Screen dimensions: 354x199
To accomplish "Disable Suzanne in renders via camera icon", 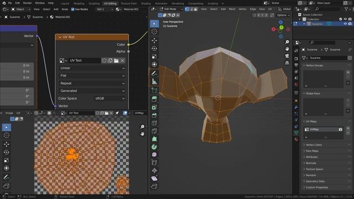I will [350, 24].
